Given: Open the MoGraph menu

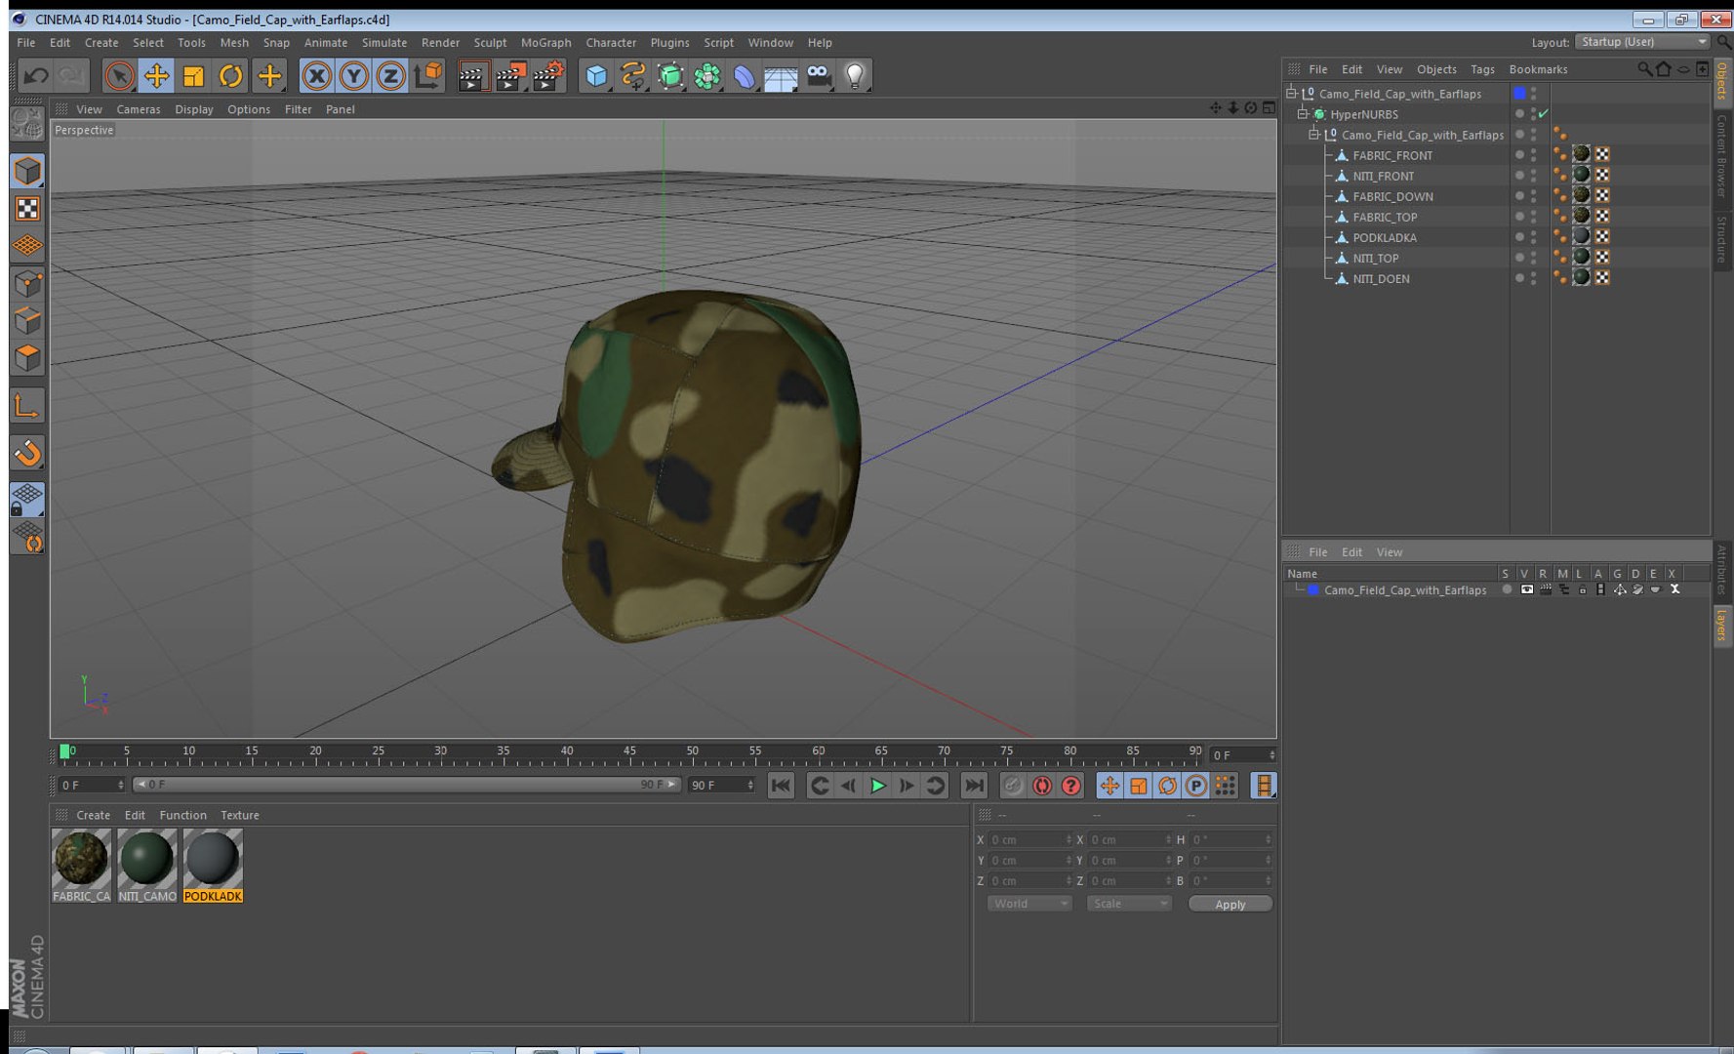Looking at the screenshot, I should [545, 43].
